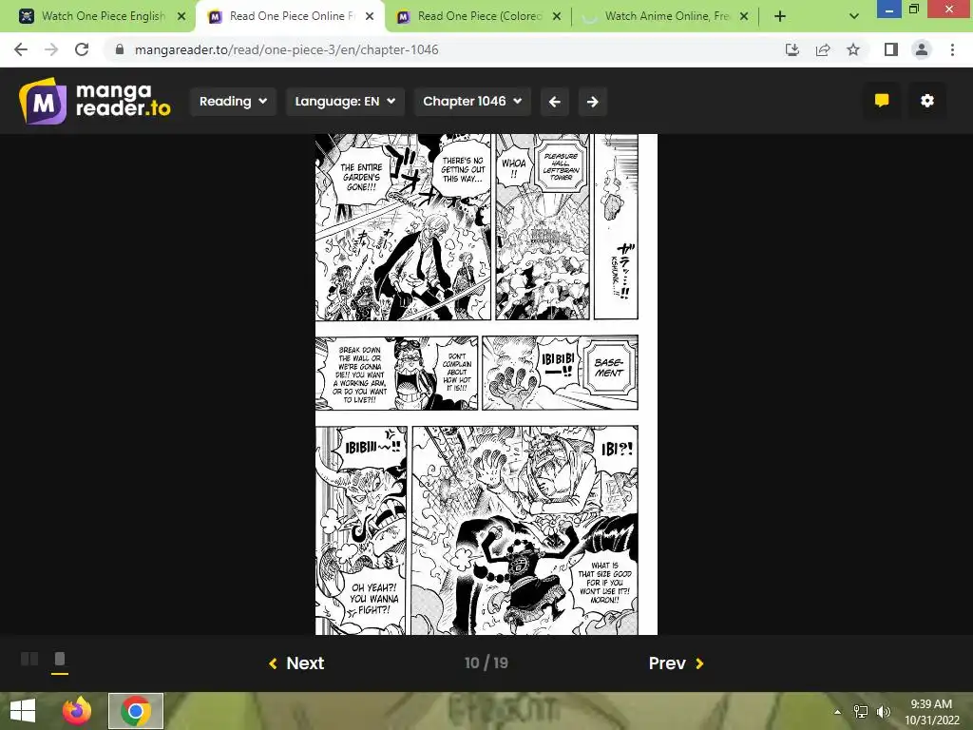Go forward in browser history
973x730 pixels.
pyautogui.click(x=51, y=49)
